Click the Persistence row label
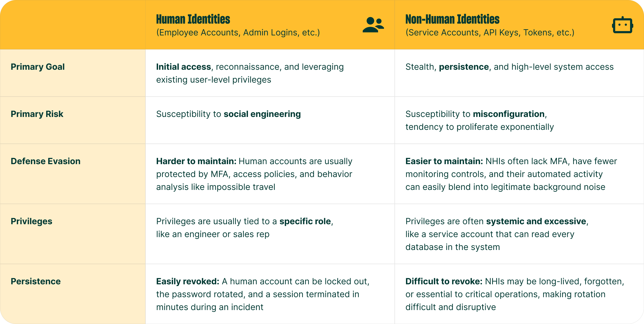Viewport: 644px width, 324px height. click(36, 281)
